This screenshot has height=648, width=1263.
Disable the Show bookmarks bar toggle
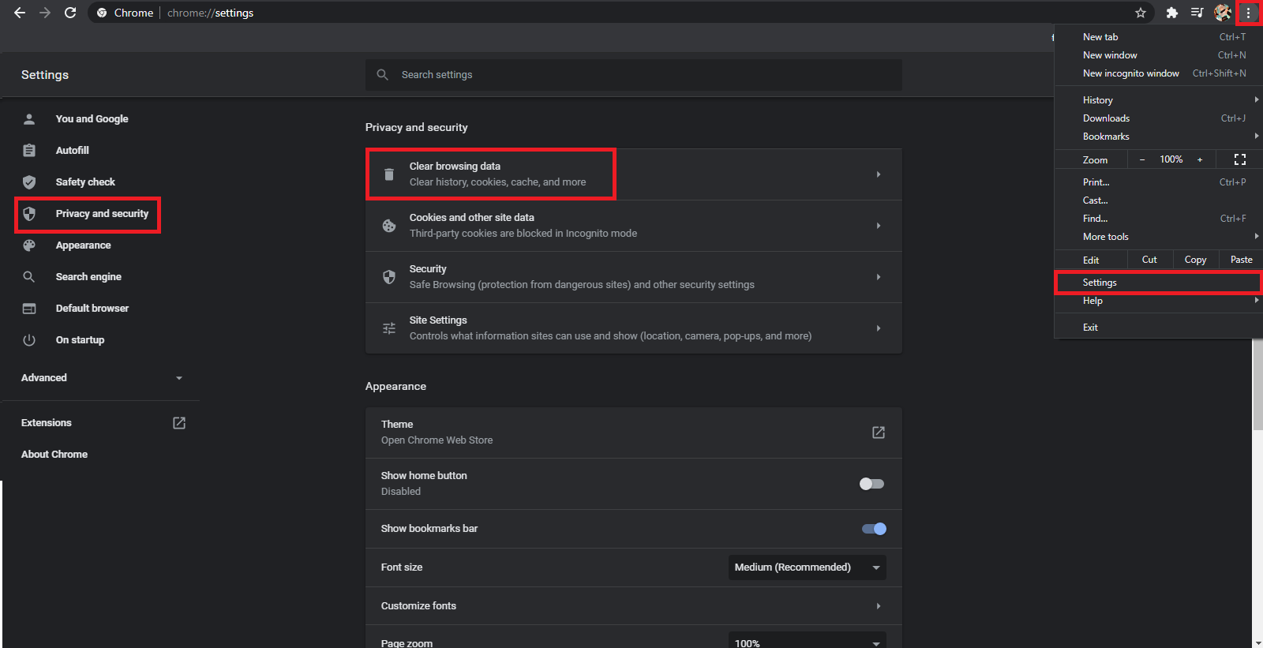(x=874, y=529)
